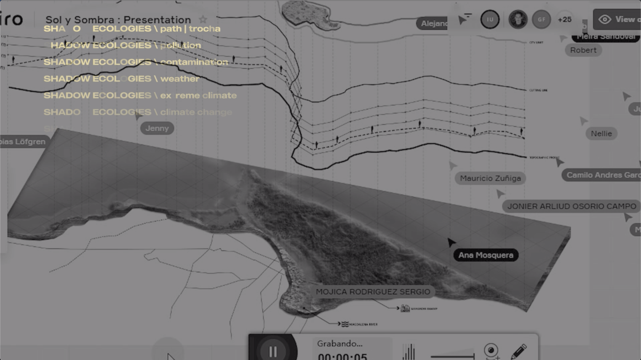Click the Mauricio Zuñiga cursor label
The image size is (641, 360).
point(490,178)
